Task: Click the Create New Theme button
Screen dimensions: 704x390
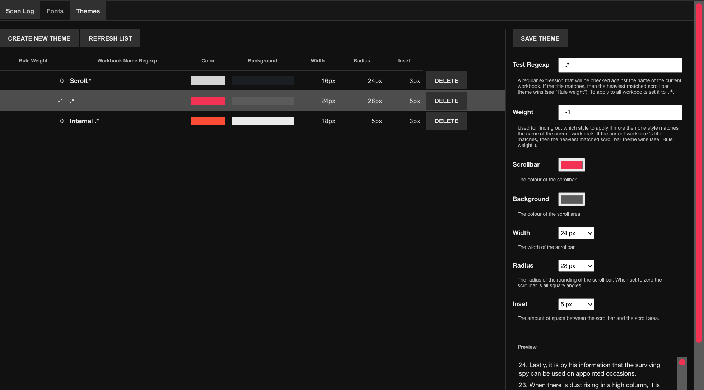Action: click(x=39, y=38)
